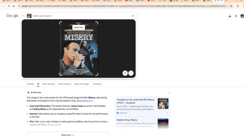The height and width of the screenshot is (137, 244).
Task: Open the StephenKing.com source chip
Action: [x=85, y=101]
